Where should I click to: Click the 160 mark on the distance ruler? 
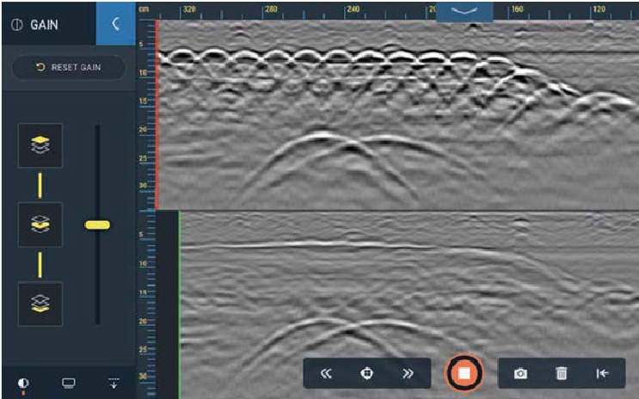pos(517,9)
